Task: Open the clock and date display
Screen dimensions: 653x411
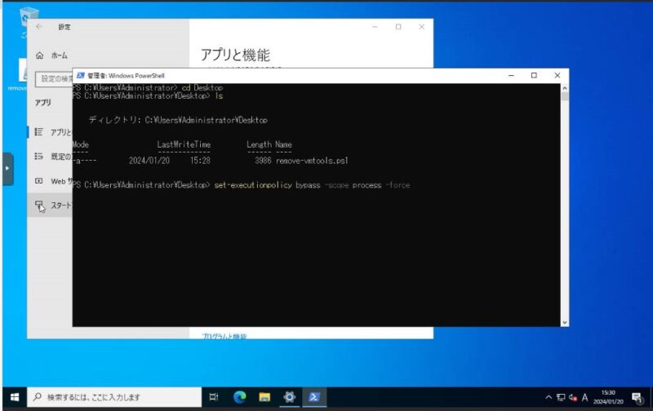Action: tap(608, 397)
